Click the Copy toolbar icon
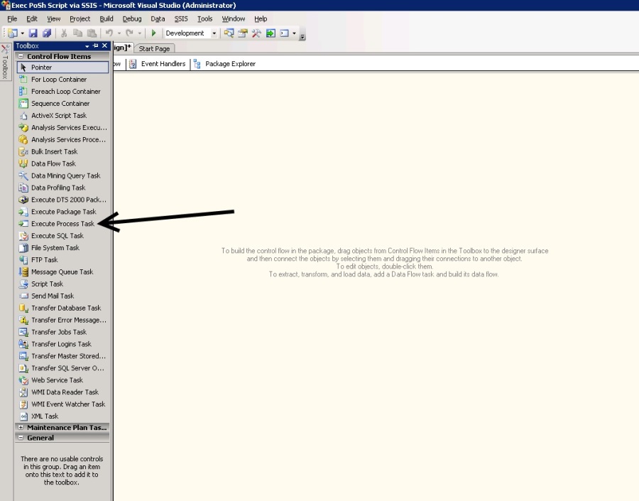Viewport: 639px width, 501px height. [77, 33]
